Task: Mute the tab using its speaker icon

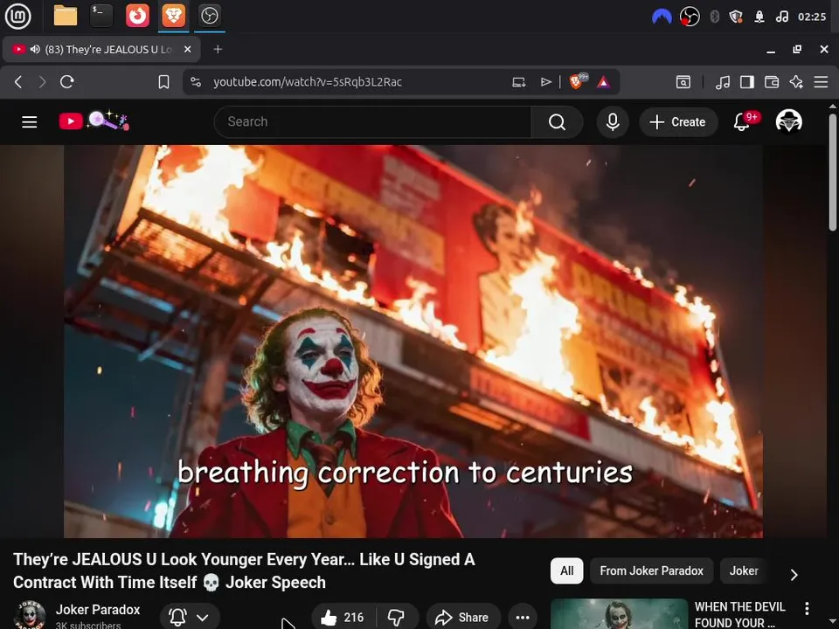Action: point(35,49)
